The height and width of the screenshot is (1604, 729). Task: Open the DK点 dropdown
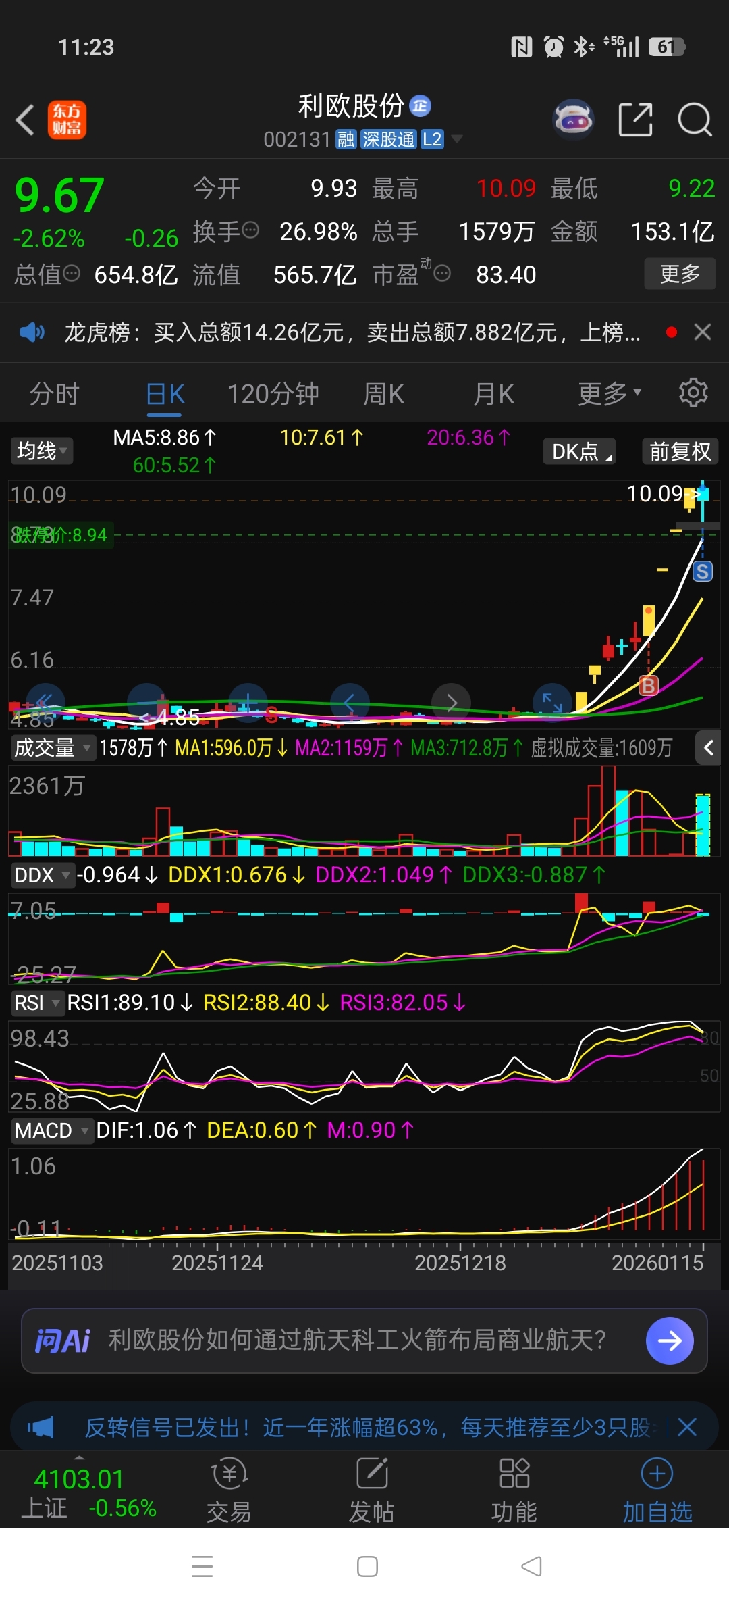[x=579, y=451]
